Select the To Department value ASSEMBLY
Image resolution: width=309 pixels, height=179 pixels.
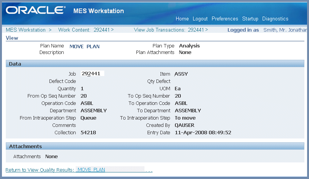pos(188,110)
